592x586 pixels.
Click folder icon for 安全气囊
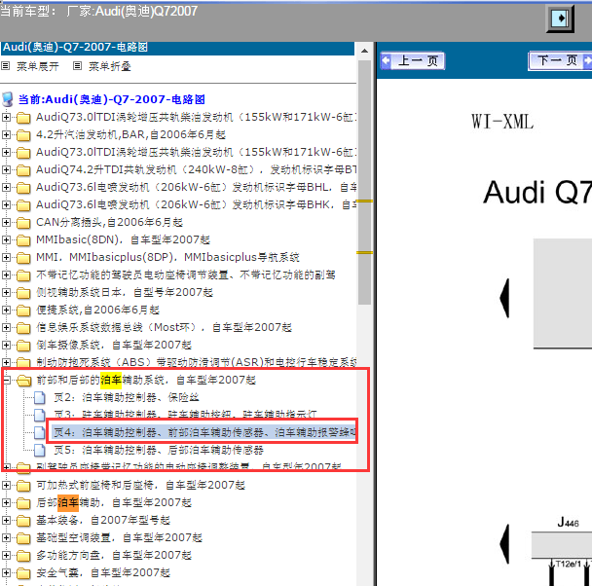(23, 573)
